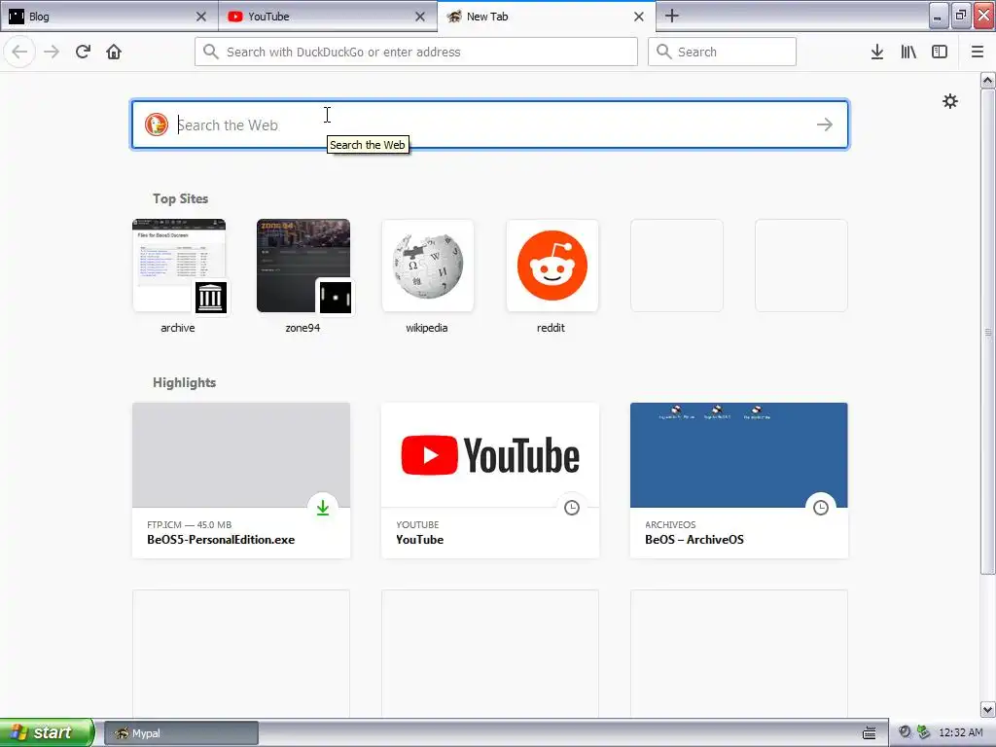This screenshot has height=747, width=996.
Task: Reload the current page
Action: [x=83, y=52]
